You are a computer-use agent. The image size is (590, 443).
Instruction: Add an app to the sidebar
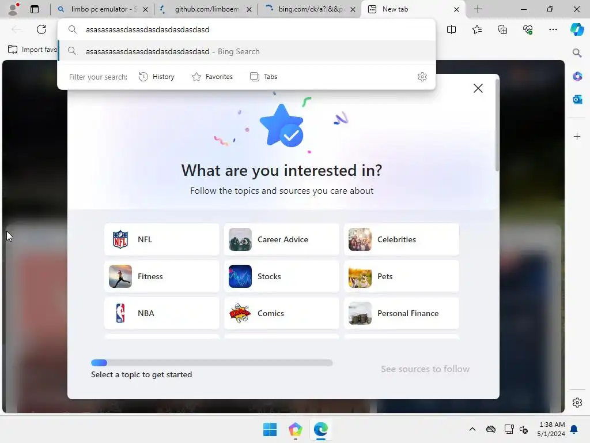click(x=577, y=136)
